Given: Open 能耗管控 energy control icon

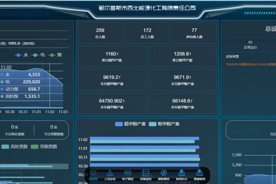Looking at the screenshot, I should point(164,175).
